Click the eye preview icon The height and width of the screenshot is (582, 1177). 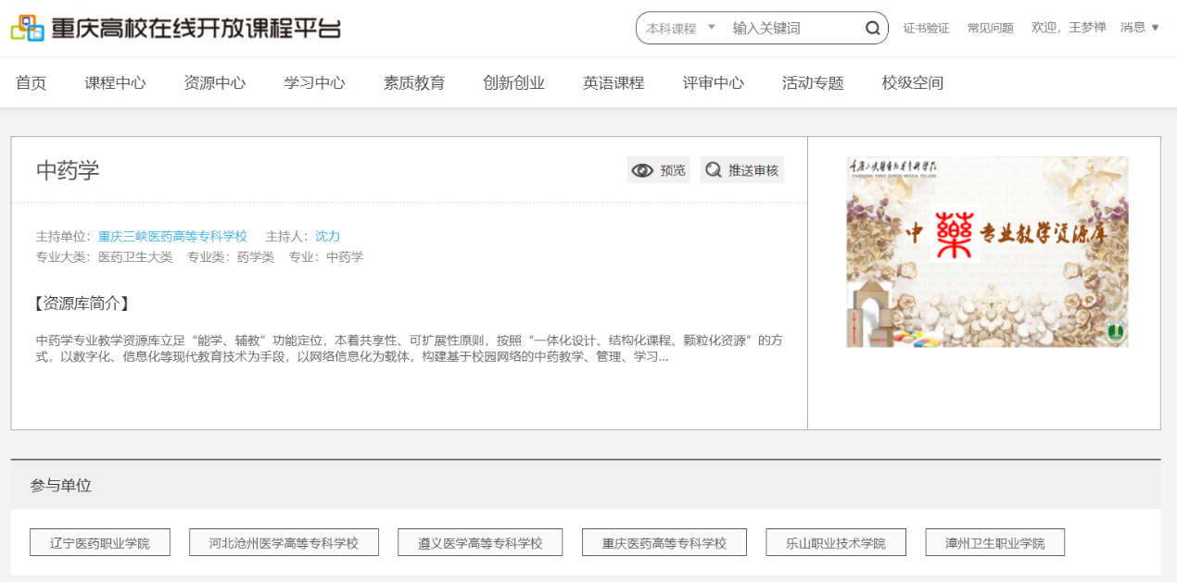point(642,170)
